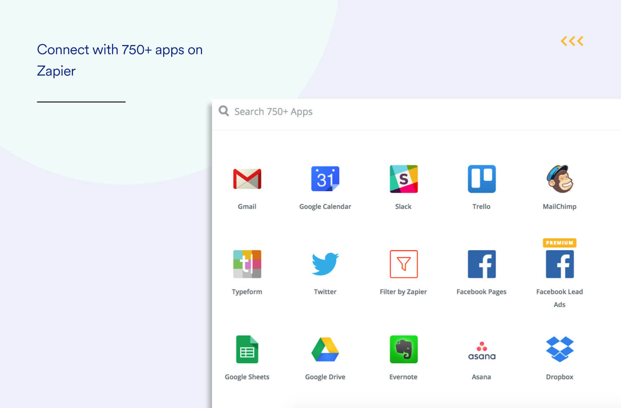Open the Gmail app icon
Viewport: 621px width, 408px height.
(x=247, y=179)
